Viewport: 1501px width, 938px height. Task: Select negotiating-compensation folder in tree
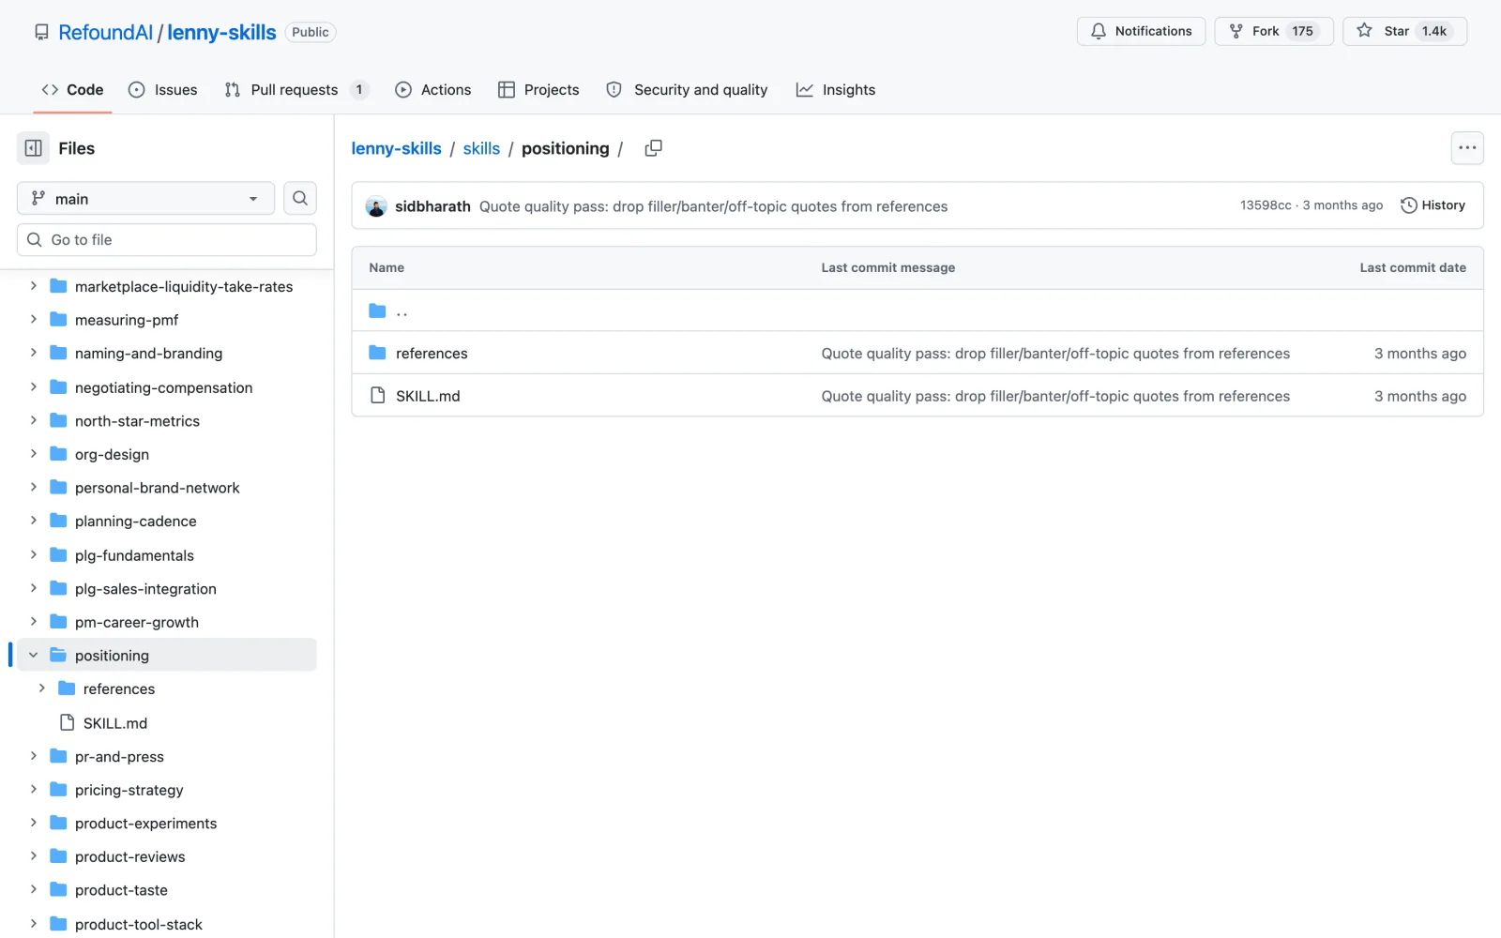click(163, 387)
